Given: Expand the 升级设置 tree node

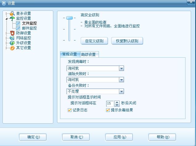Looking at the screenshot, I should coord(6,43).
